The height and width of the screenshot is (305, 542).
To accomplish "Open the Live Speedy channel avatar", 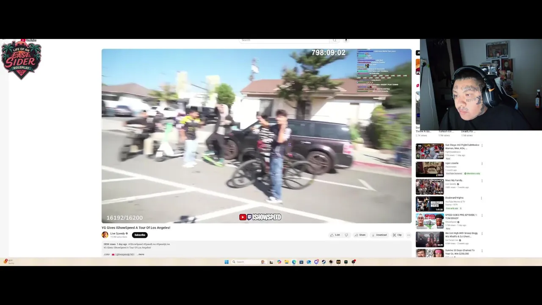I will click(105, 235).
